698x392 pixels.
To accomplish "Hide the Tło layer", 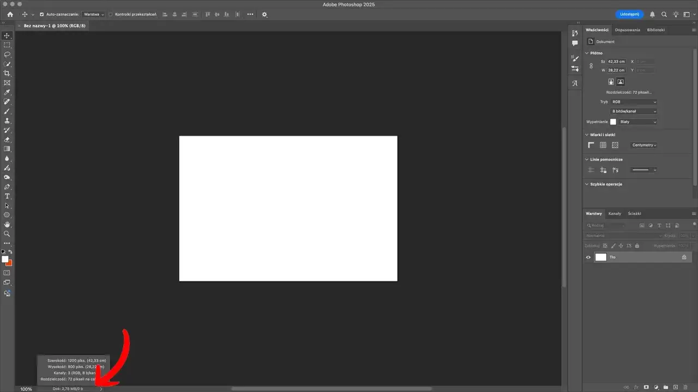I will (588, 257).
